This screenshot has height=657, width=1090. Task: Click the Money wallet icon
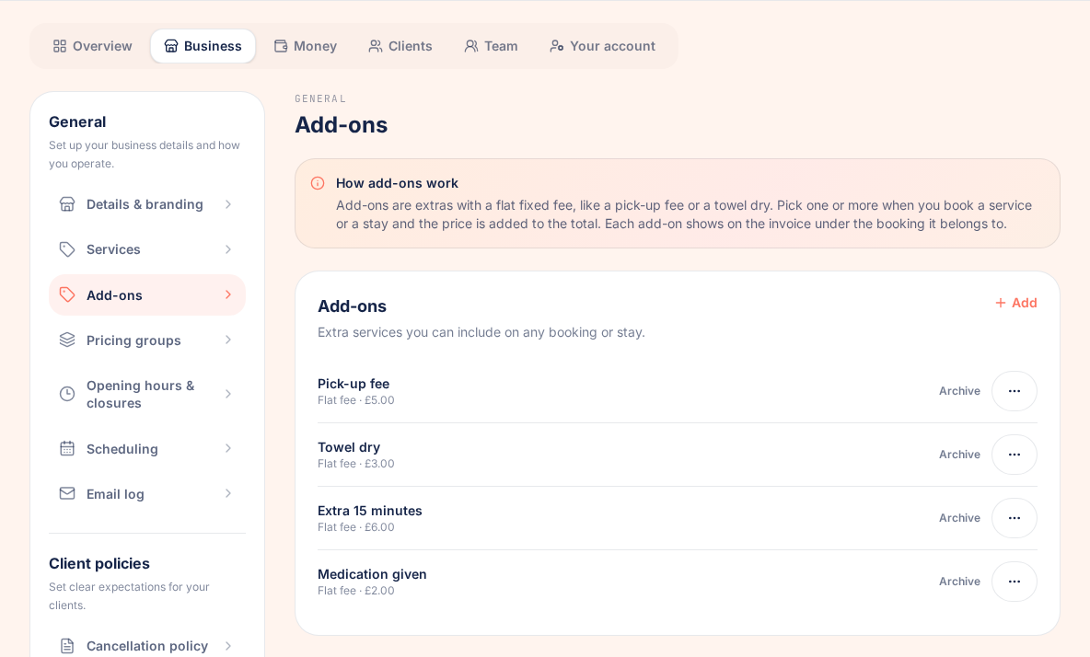[x=281, y=46]
